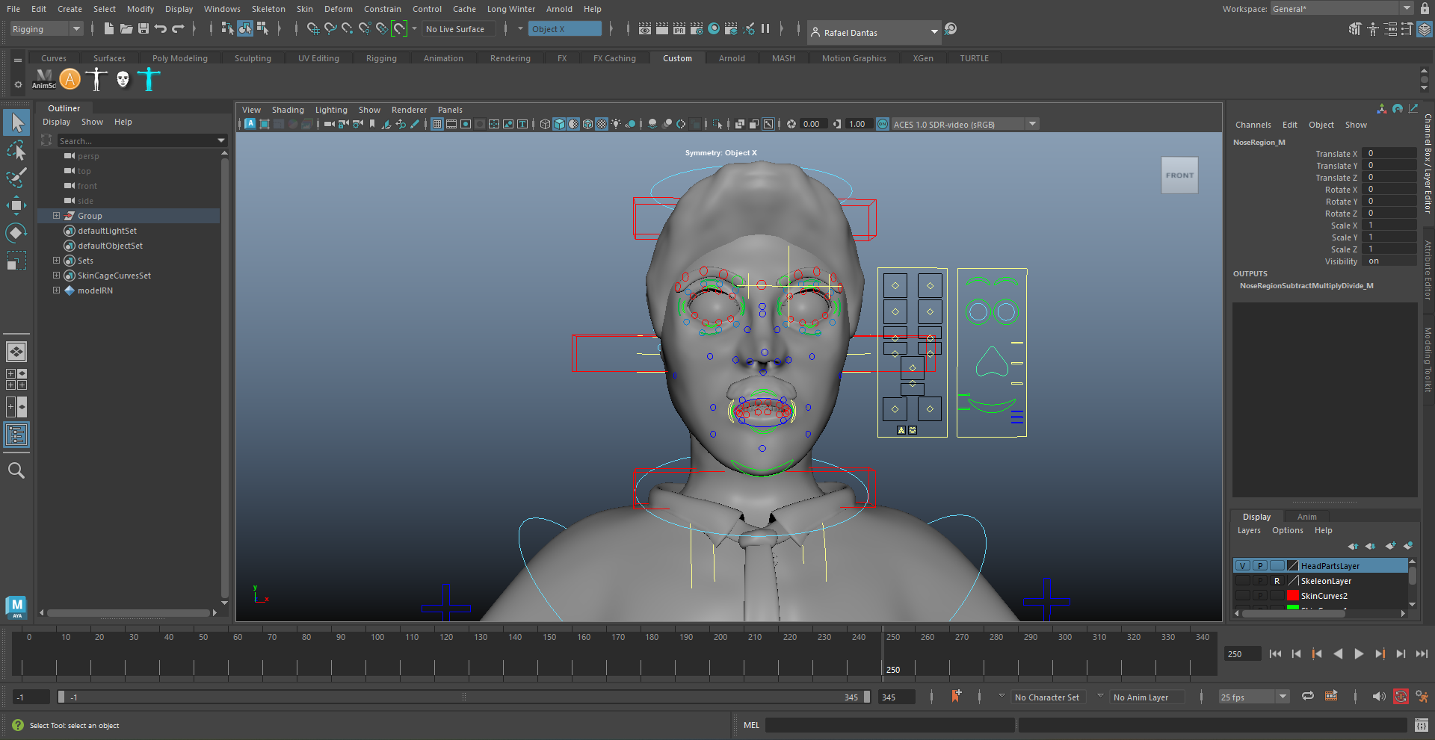Click the play forwards button
Image resolution: width=1435 pixels, height=740 pixels.
[1359, 653]
